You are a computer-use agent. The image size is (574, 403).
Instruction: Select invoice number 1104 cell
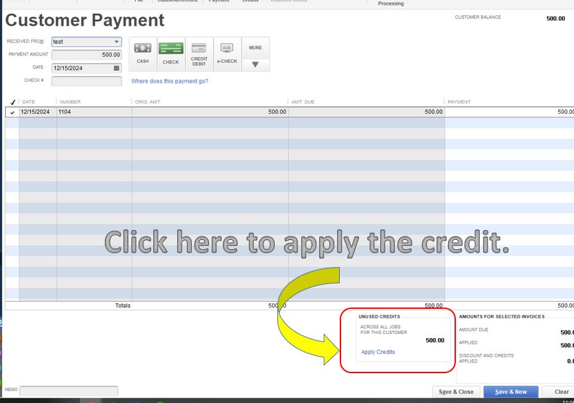tap(94, 112)
